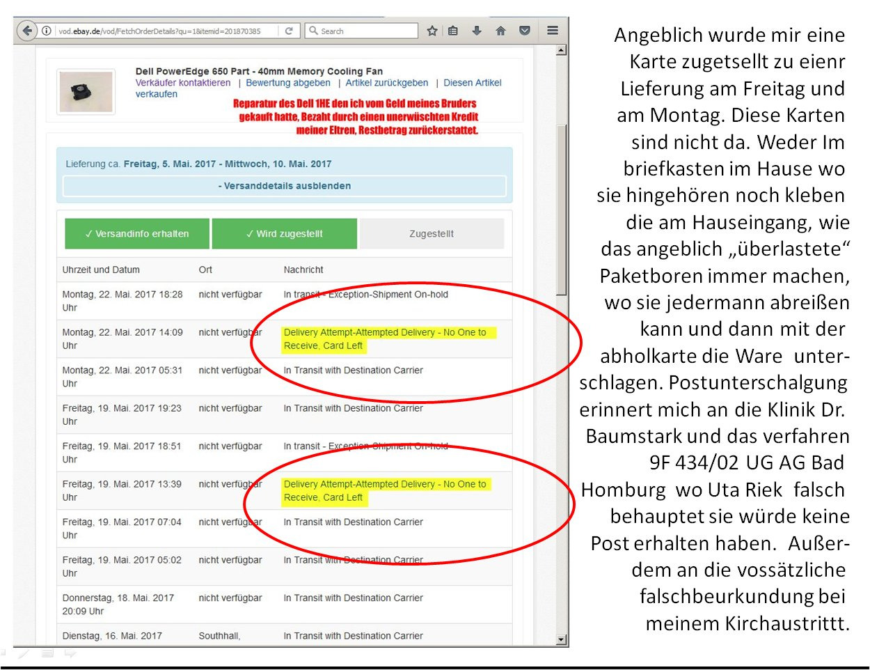Bookmark this page with the star icon
The width and height of the screenshot is (870, 670).
(x=432, y=31)
